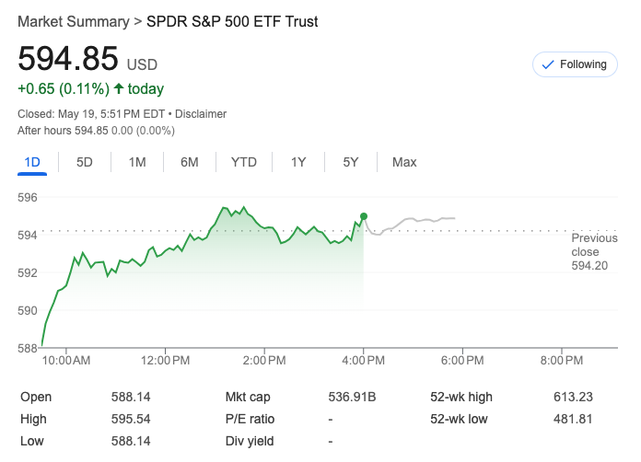Select the 1D chart range tab
Viewport: 641px width, 462px height.
pyautogui.click(x=32, y=162)
